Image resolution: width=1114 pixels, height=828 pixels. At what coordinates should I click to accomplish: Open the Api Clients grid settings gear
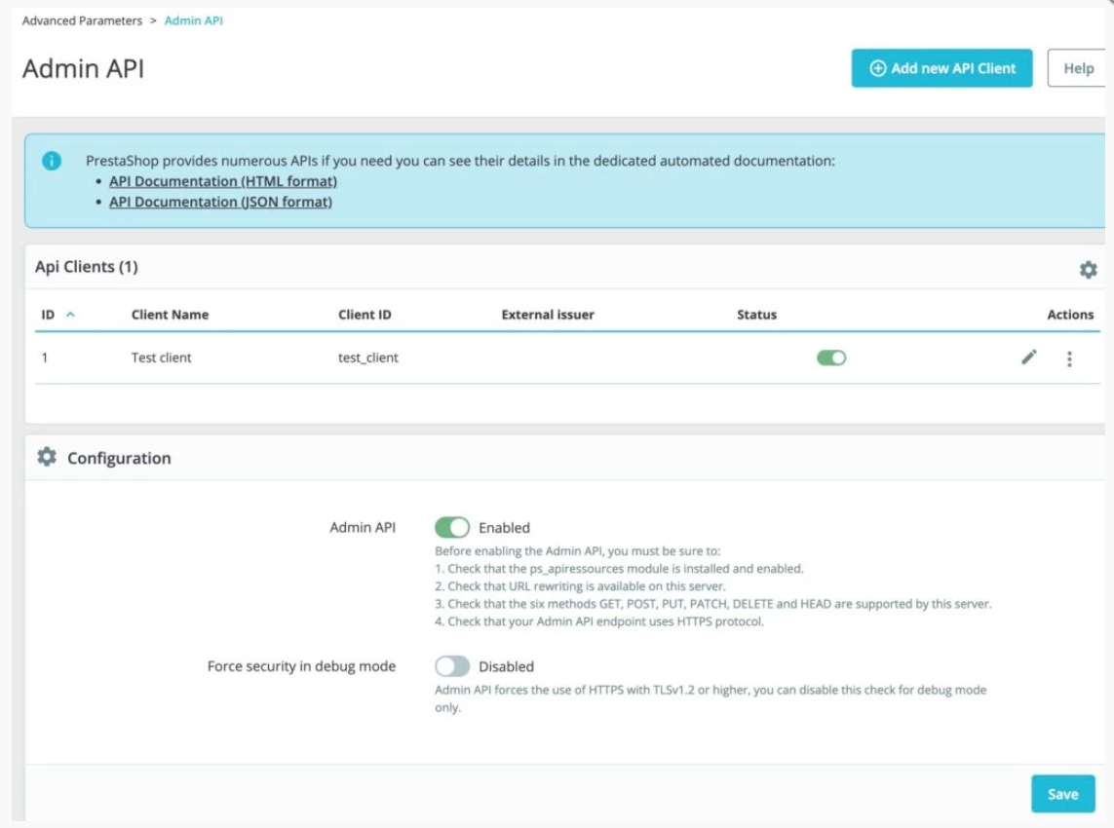tap(1088, 269)
